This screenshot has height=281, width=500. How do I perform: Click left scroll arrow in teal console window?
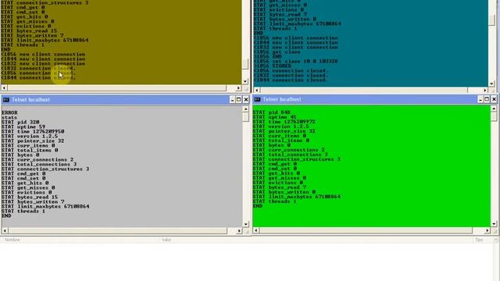click(x=257, y=91)
